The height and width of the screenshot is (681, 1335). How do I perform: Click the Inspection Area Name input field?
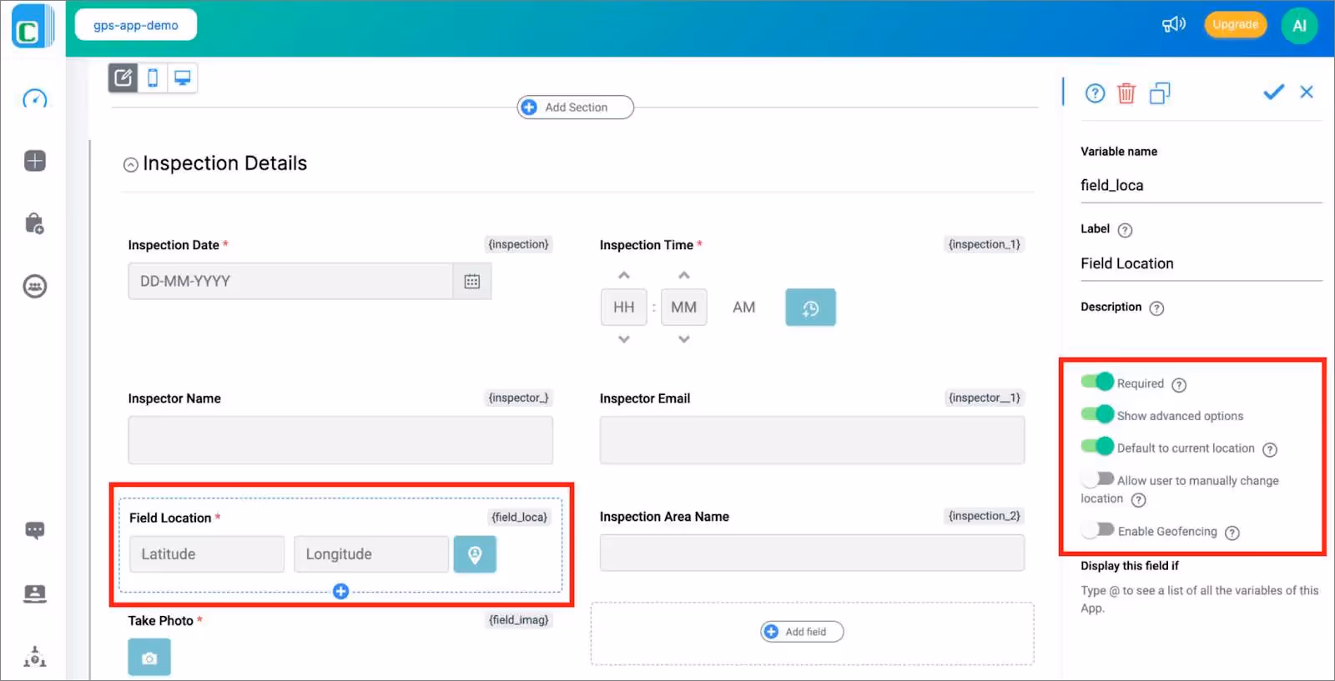click(x=812, y=553)
